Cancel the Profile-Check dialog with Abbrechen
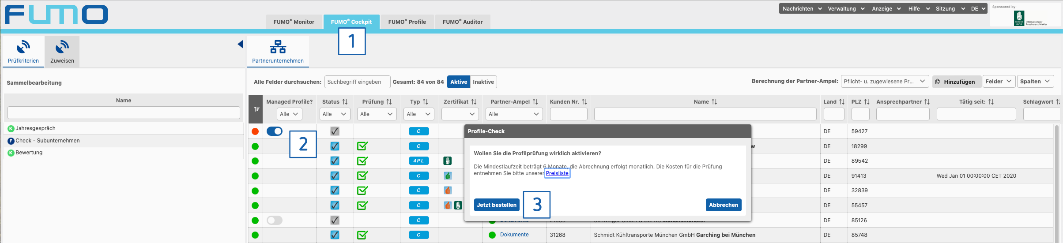1063x243 pixels. [x=724, y=205]
